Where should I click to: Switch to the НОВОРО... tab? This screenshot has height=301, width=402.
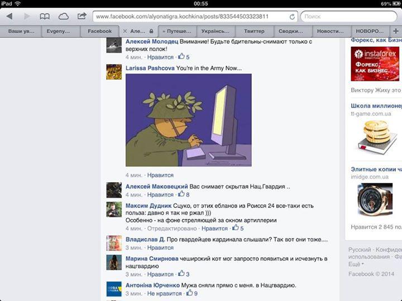pos(370,31)
